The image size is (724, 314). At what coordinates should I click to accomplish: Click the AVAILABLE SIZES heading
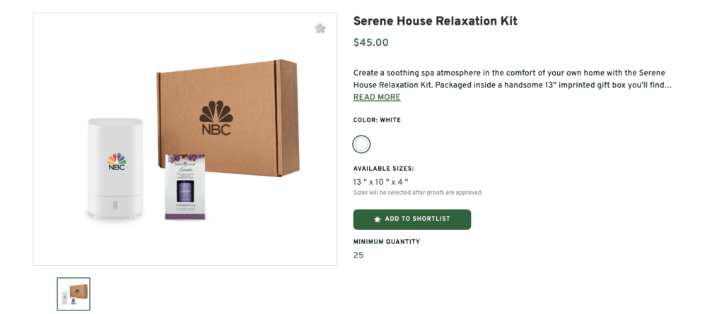coord(383,169)
